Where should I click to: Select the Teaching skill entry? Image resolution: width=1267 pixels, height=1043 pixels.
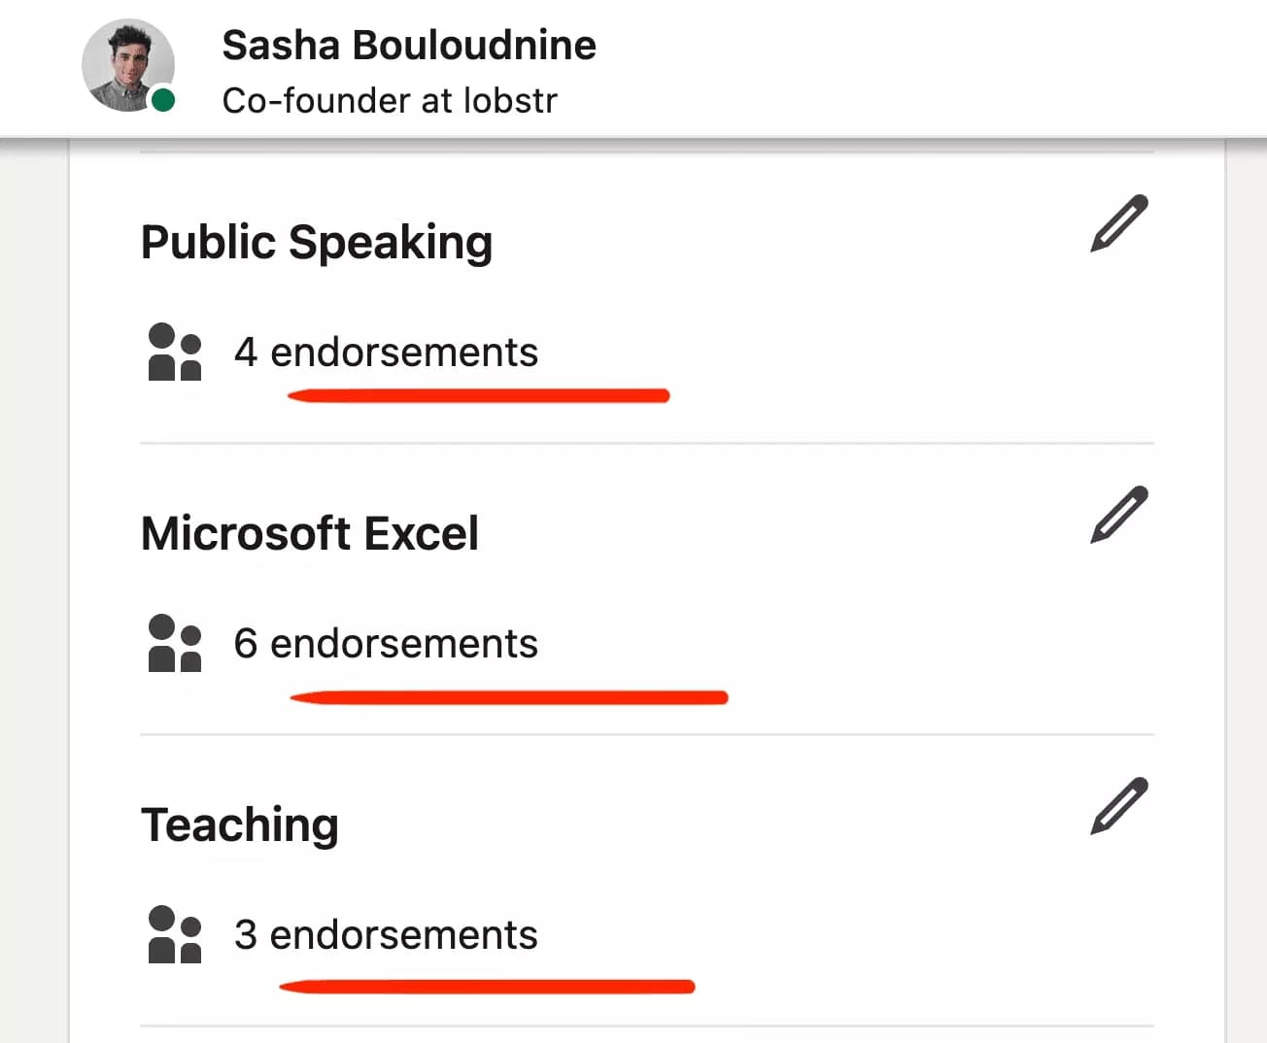240,824
